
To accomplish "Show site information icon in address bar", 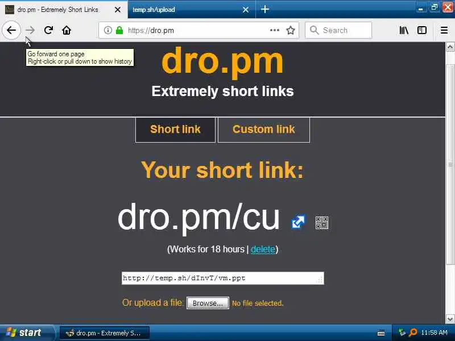I will tap(107, 30).
